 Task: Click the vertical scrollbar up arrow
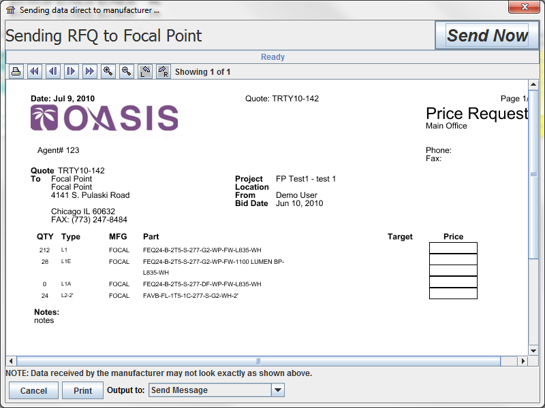(x=533, y=84)
